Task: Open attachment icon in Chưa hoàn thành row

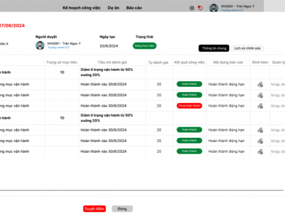Action: tap(260, 106)
